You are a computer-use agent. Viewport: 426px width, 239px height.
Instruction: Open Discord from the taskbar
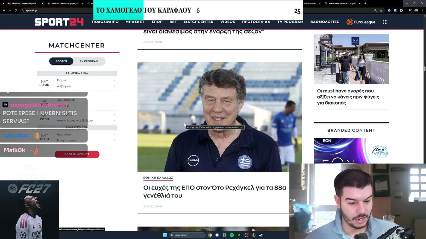pyautogui.click(x=217, y=235)
